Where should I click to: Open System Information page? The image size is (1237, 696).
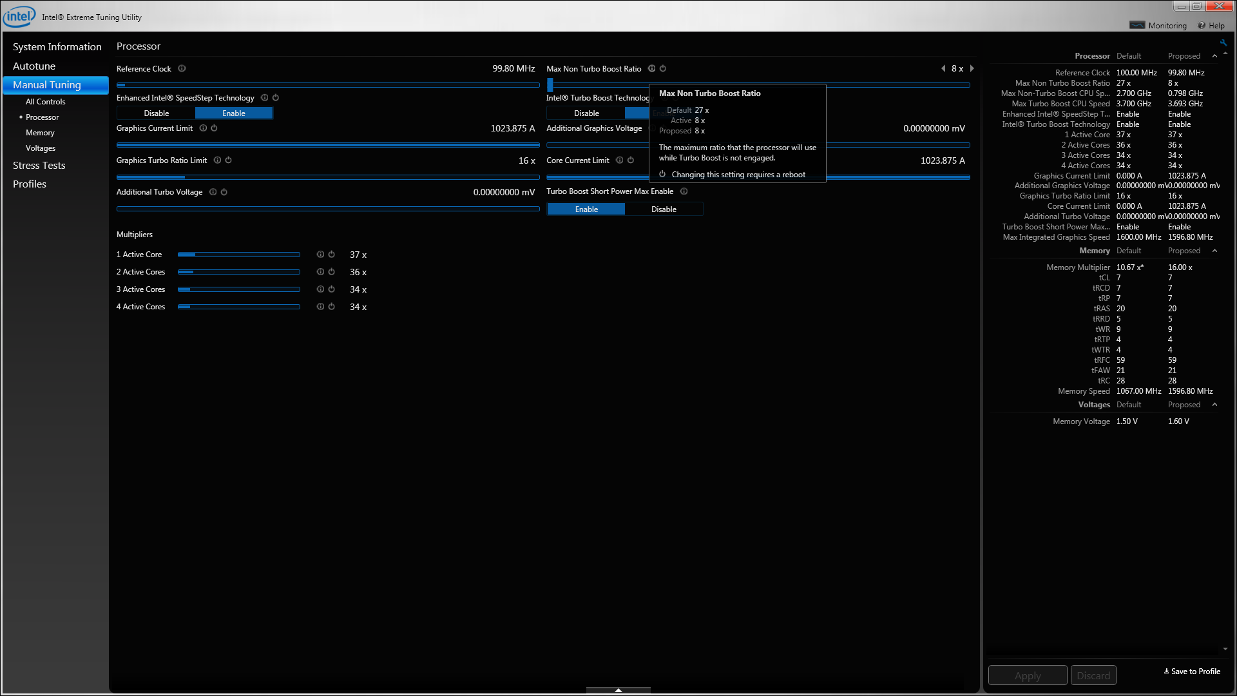coord(57,47)
